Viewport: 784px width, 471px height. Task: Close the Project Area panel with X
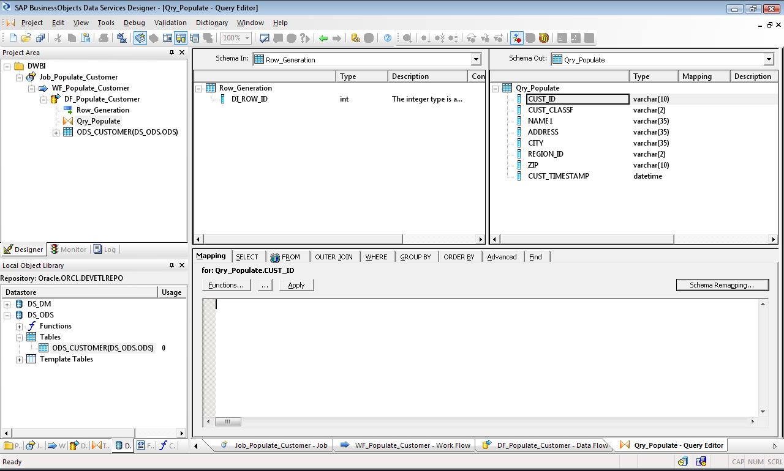182,53
